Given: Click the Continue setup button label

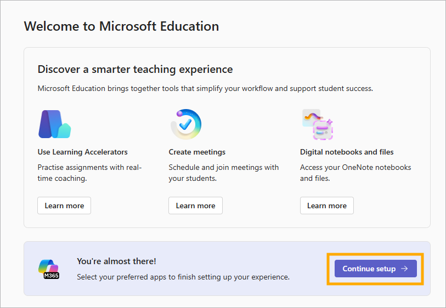Looking at the screenshot, I should coord(369,269).
